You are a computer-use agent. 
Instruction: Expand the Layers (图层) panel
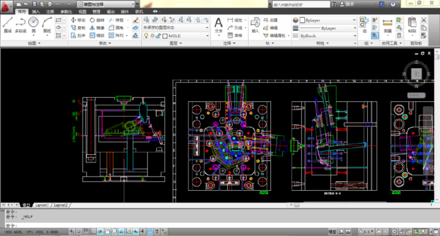pyautogui.click(x=175, y=43)
